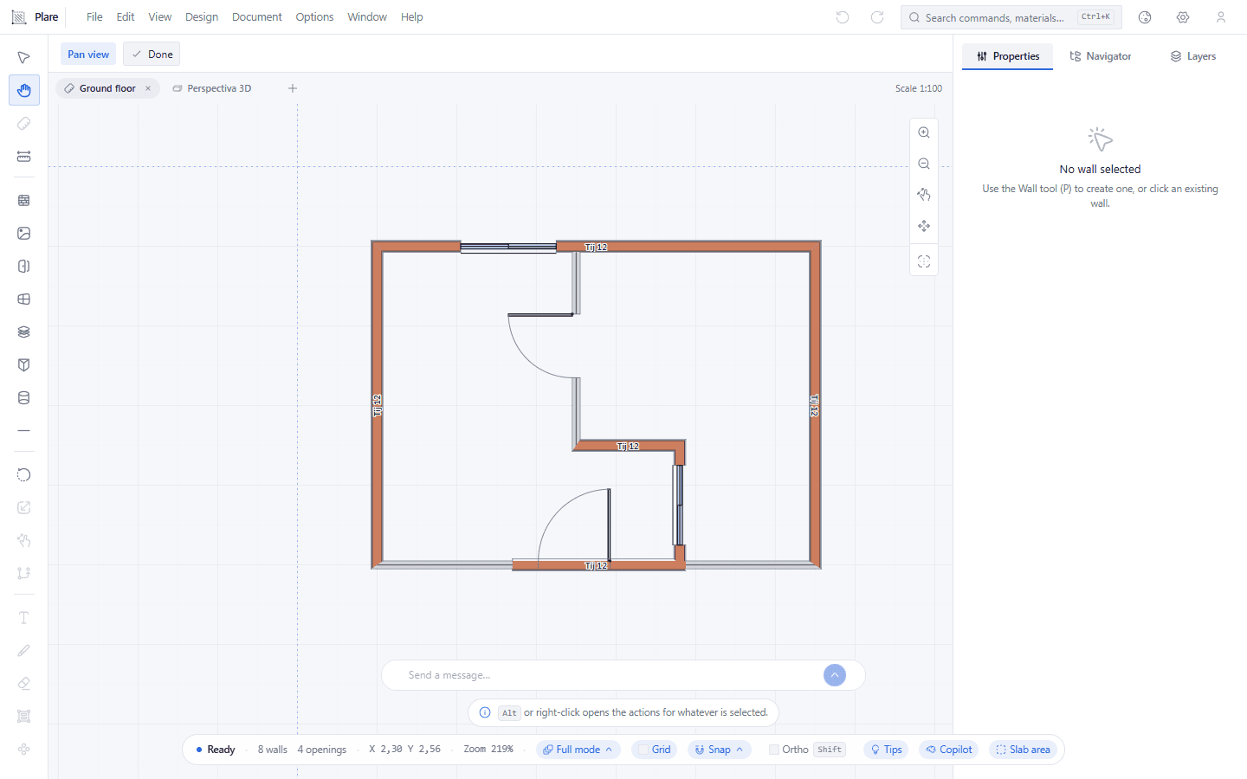Screen dimensions: 1247x779
Task: Select the door tool icon
Action: (x=24, y=266)
